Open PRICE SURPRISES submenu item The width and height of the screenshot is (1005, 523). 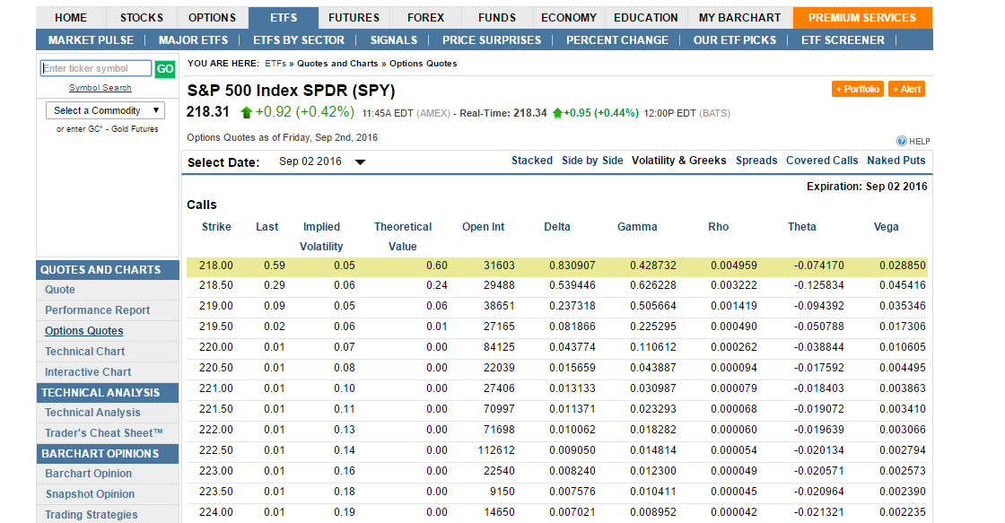click(x=492, y=39)
